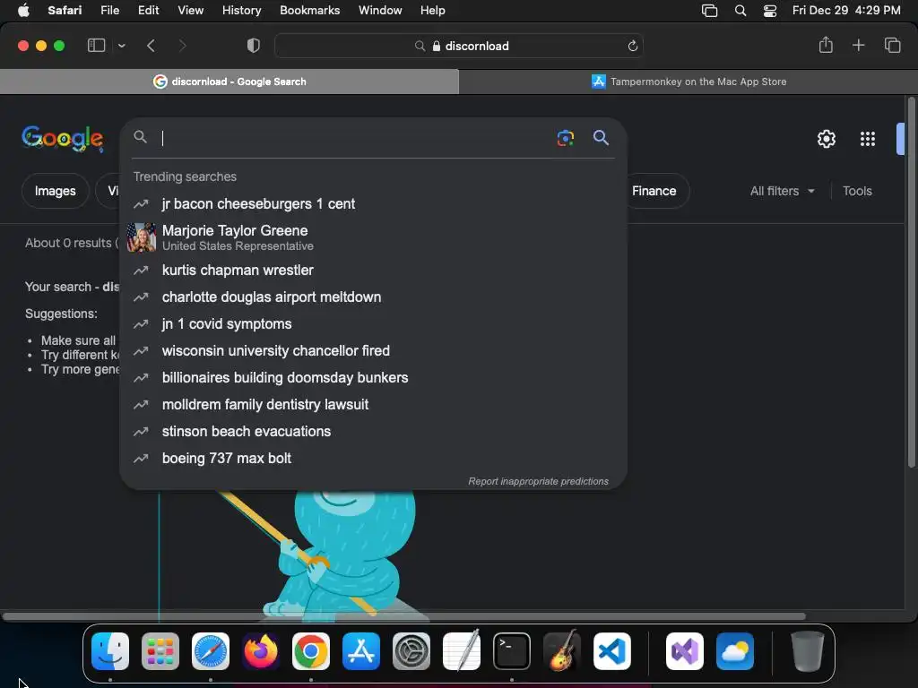Click Report inappropriate predictions link
This screenshot has width=918, height=688.
click(x=538, y=481)
